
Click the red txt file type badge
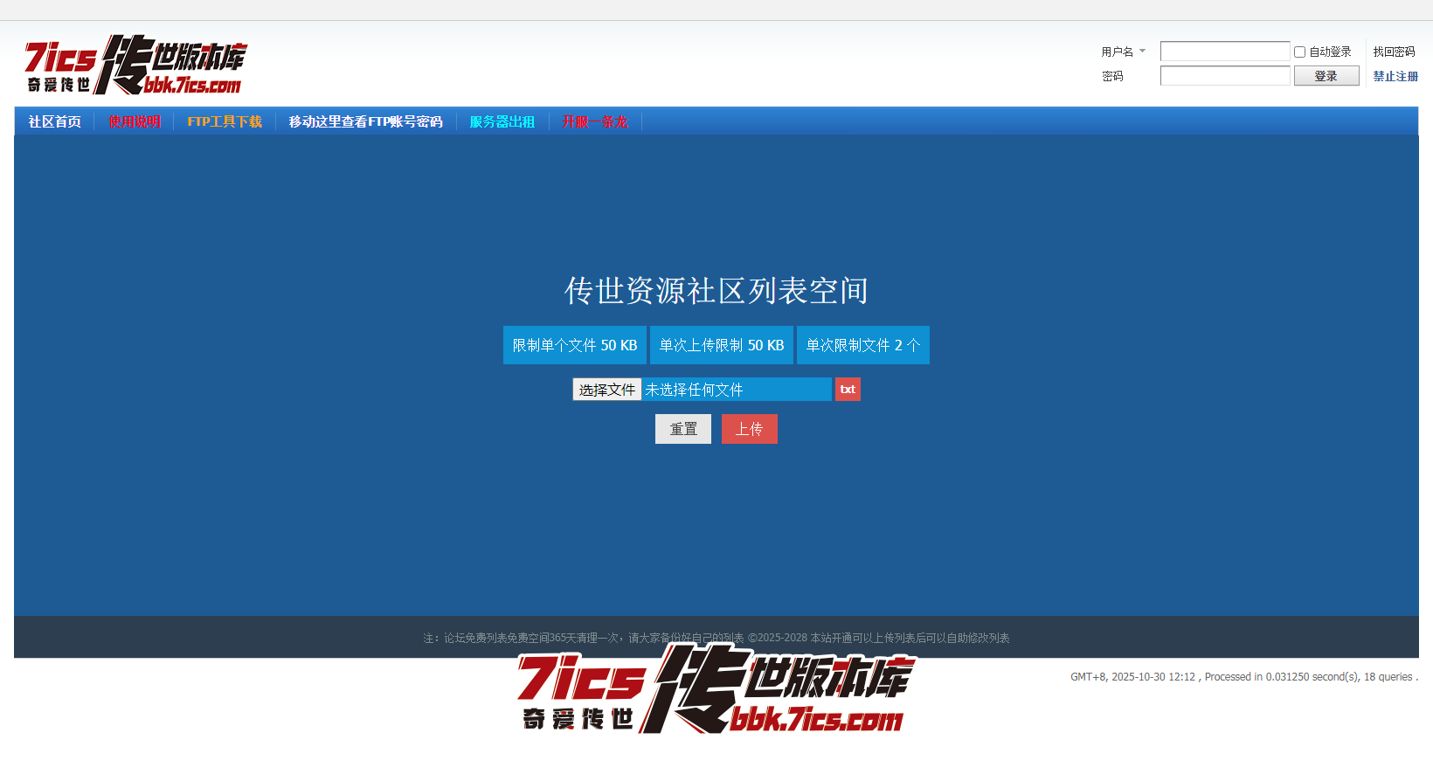point(848,390)
